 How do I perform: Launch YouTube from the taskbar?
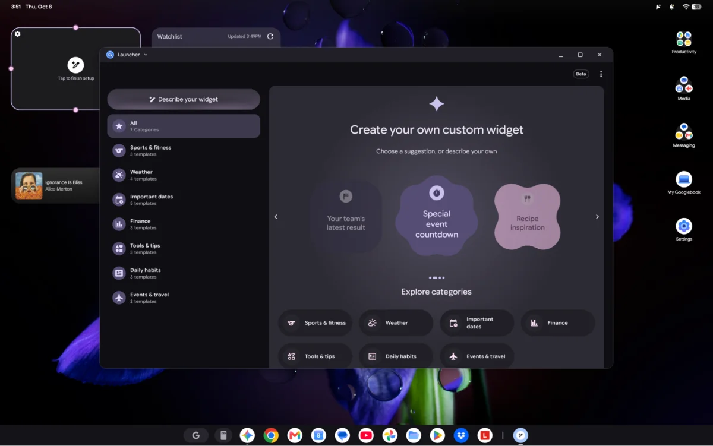[366, 435]
